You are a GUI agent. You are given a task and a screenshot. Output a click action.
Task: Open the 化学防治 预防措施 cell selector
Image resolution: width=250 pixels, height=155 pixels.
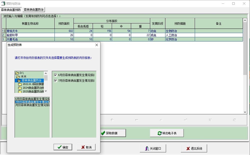coord(180,39)
